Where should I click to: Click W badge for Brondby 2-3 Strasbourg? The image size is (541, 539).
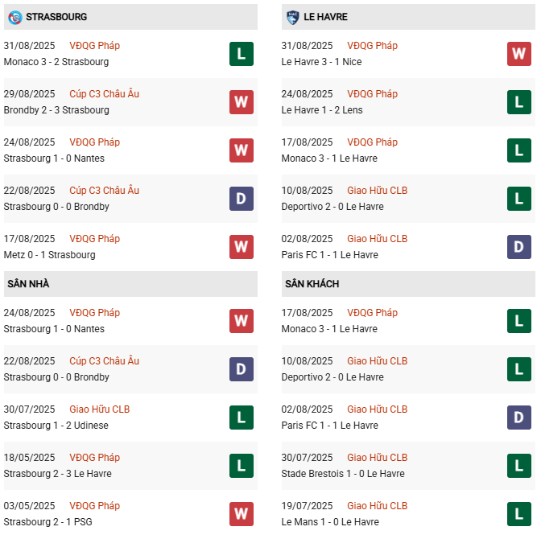click(242, 102)
